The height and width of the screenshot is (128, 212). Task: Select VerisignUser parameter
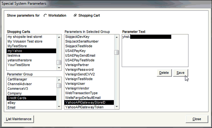click(x=89, y=84)
